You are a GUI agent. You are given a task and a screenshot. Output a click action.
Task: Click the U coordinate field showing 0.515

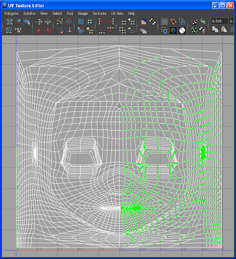click(x=219, y=21)
